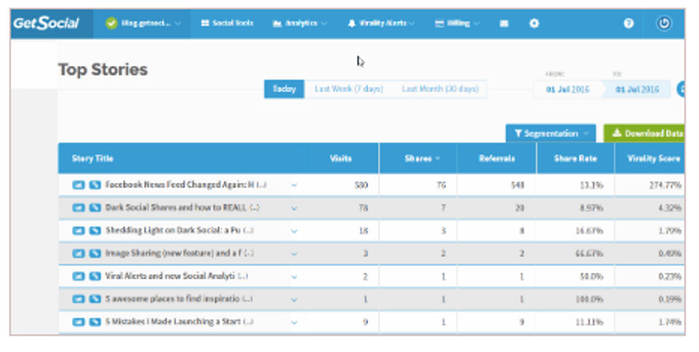
Task: Click the From date field 01 Jul 2016
Action: [x=567, y=89]
